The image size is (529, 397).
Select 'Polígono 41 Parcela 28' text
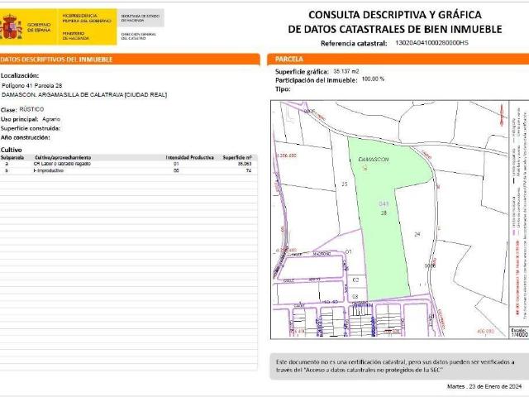click(32, 86)
